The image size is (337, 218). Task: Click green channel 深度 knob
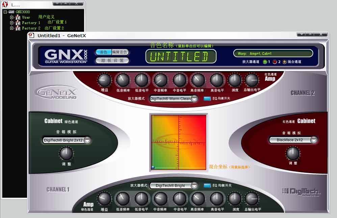click(235, 199)
